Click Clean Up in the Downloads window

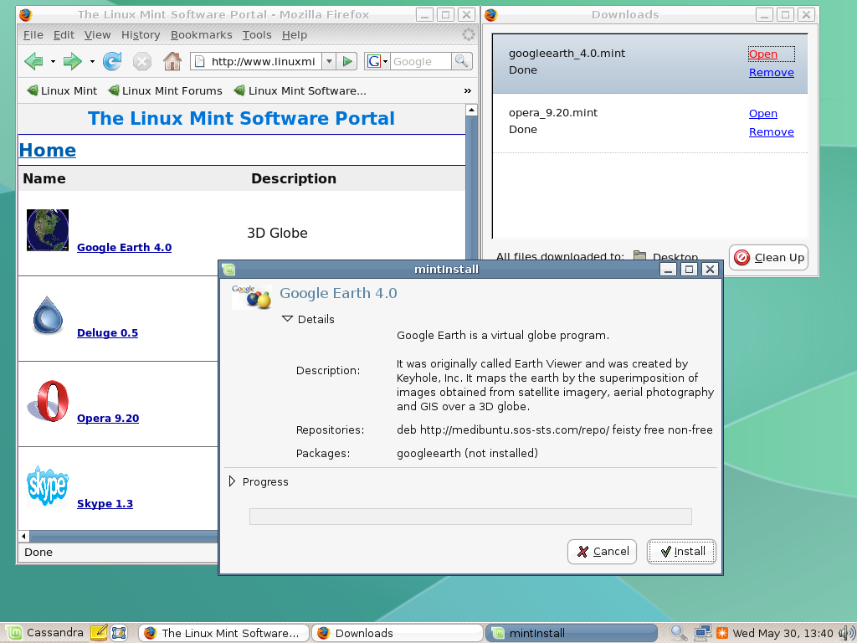click(768, 258)
